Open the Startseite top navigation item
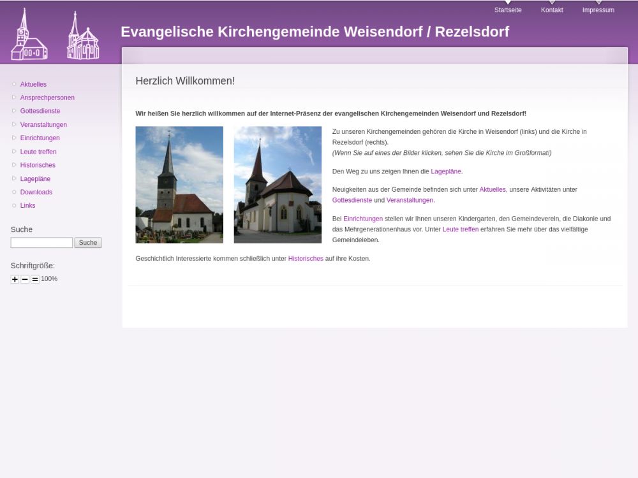 (508, 10)
